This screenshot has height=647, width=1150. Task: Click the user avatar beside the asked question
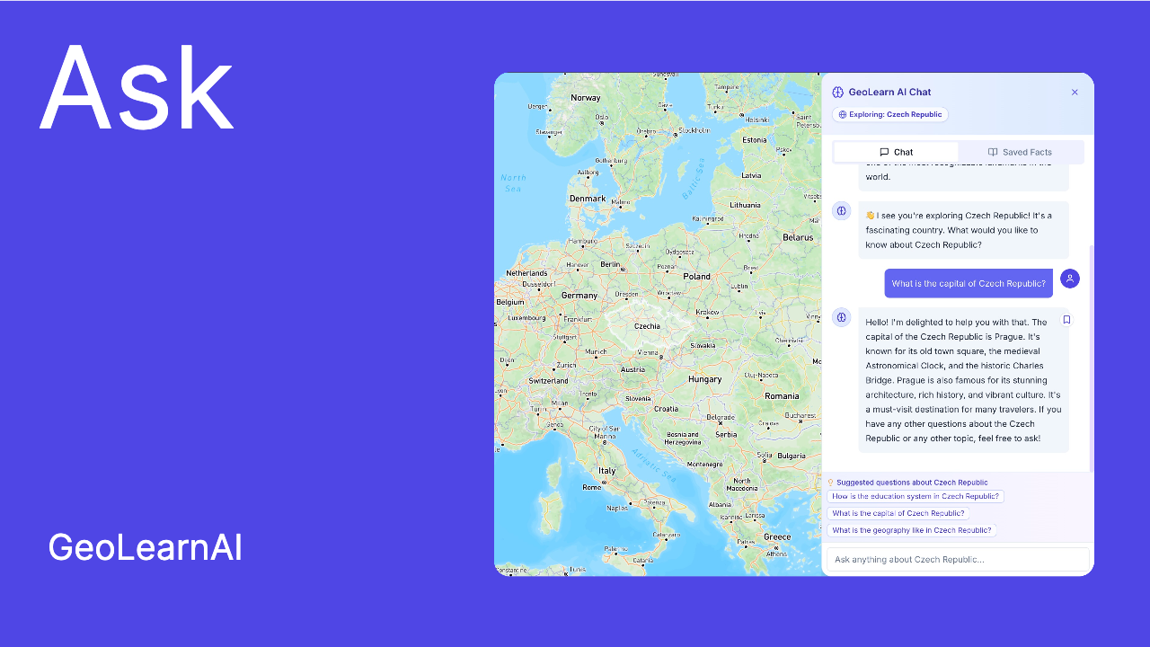pyautogui.click(x=1069, y=279)
